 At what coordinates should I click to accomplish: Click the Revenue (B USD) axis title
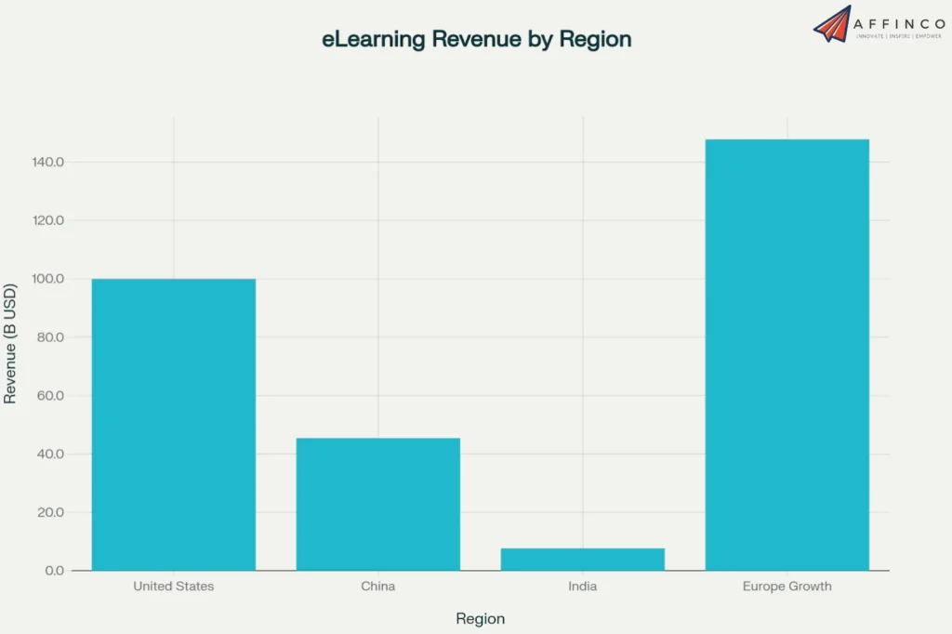tap(11, 340)
